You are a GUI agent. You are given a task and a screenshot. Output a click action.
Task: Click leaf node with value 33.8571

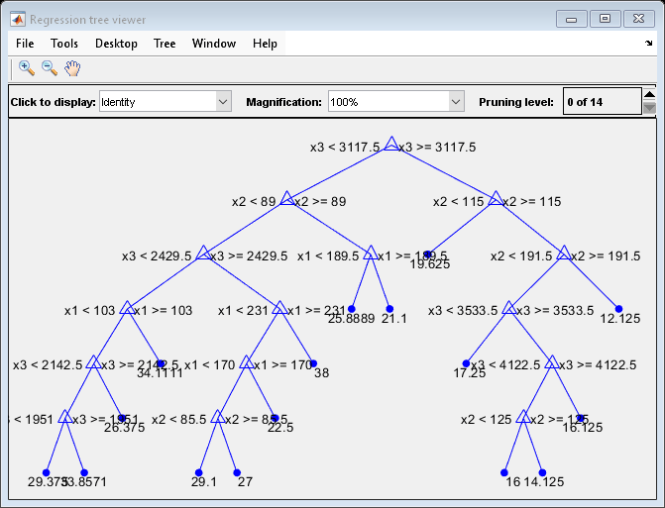[x=84, y=472]
